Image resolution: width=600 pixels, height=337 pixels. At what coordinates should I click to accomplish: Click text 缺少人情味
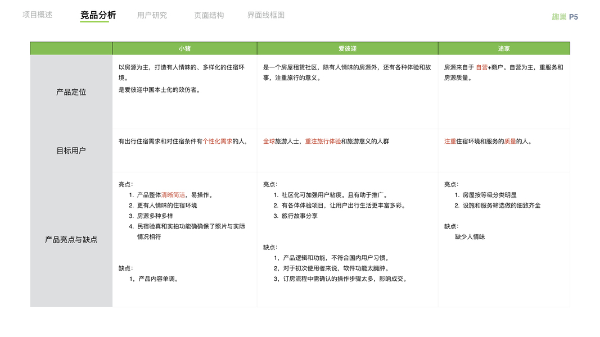click(x=470, y=237)
